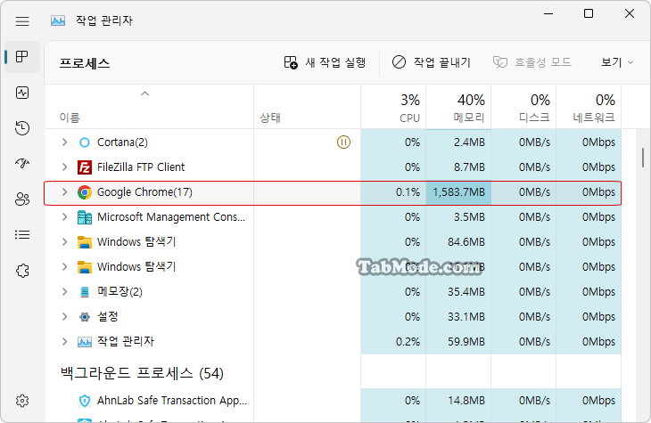Image resolution: width=651 pixels, height=423 pixels.
Task: Click 작업 끝내기 end task button
Action: 431,62
